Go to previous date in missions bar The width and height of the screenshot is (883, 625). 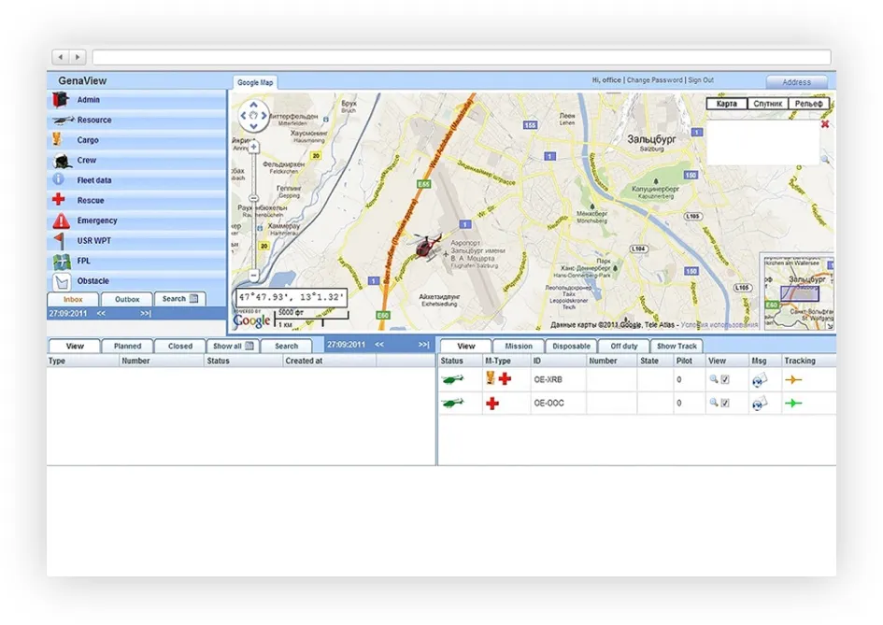[x=379, y=345]
